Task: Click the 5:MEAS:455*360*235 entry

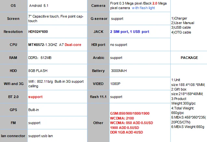Action: click(188, 120)
